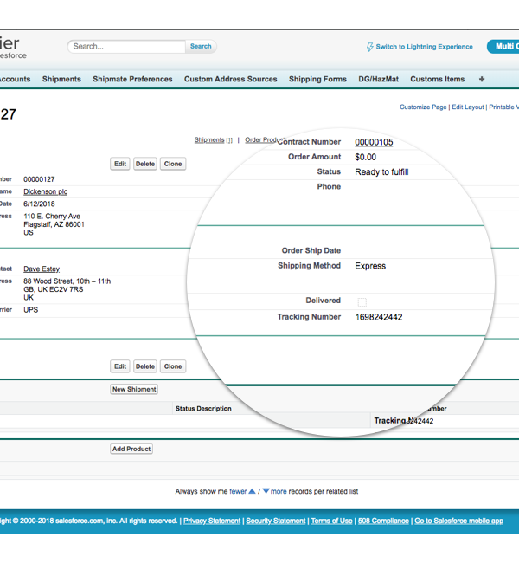Open the Shipmate Preferences tab
Screen dimensions: 519x563
click(132, 79)
